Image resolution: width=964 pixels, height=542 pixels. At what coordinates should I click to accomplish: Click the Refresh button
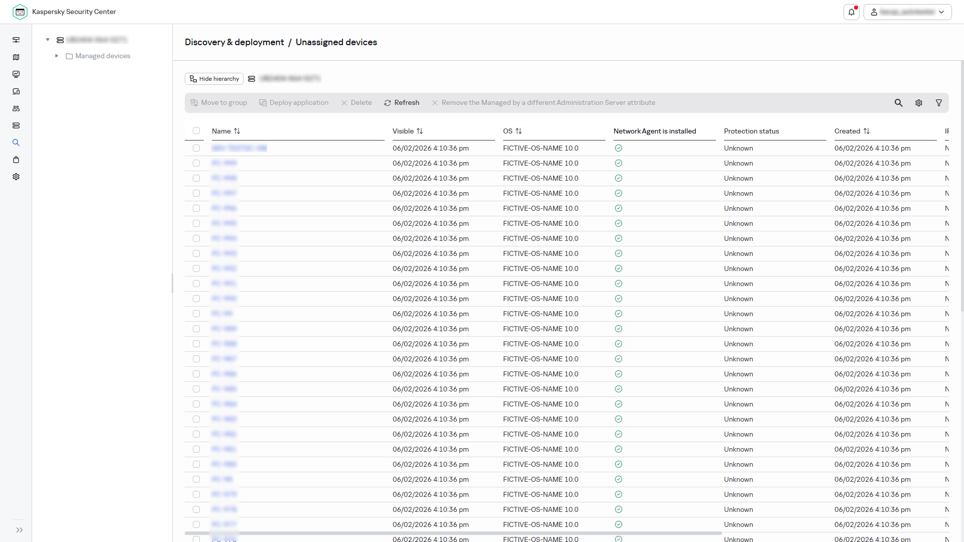pos(402,103)
